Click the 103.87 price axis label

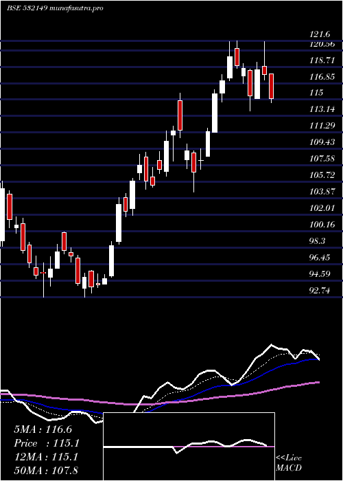322,192
